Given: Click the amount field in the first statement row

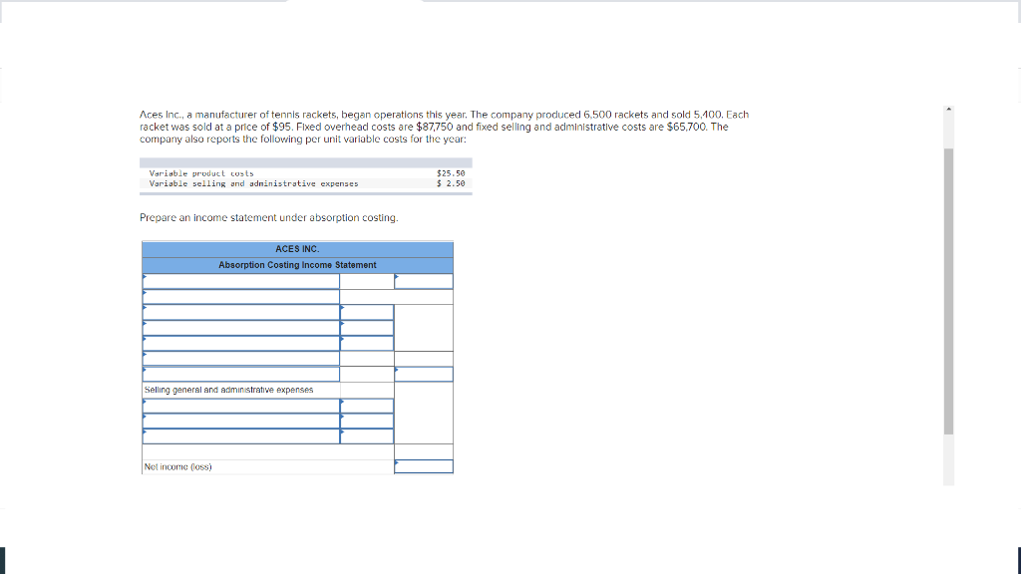Looking at the screenshot, I should tap(423, 281).
